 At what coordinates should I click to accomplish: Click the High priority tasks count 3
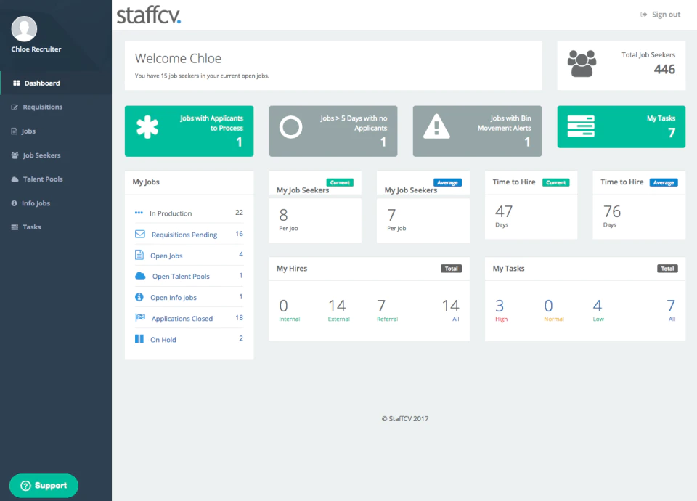click(x=500, y=306)
